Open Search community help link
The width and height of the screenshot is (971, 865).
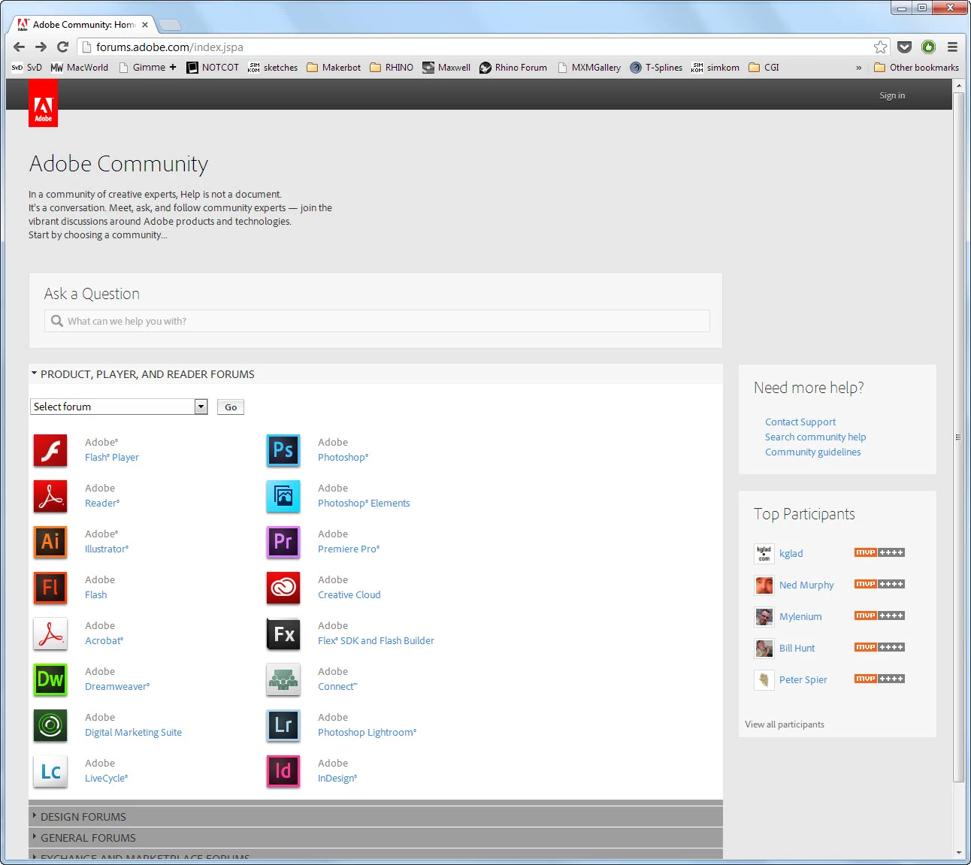pos(815,437)
